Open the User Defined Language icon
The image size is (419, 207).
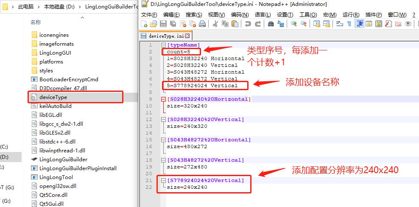pyautogui.click(x=369, y=24)
